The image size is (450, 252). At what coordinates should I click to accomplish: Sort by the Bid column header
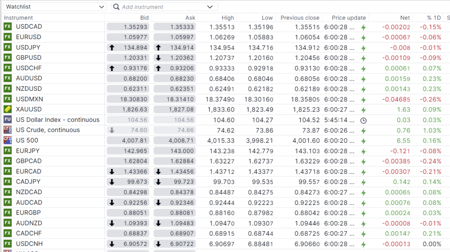pos(144,18)
